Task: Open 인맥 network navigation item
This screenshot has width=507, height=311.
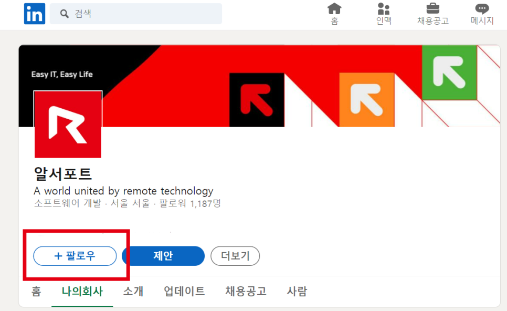Action: pyautogui.click(x=384, y=14)
